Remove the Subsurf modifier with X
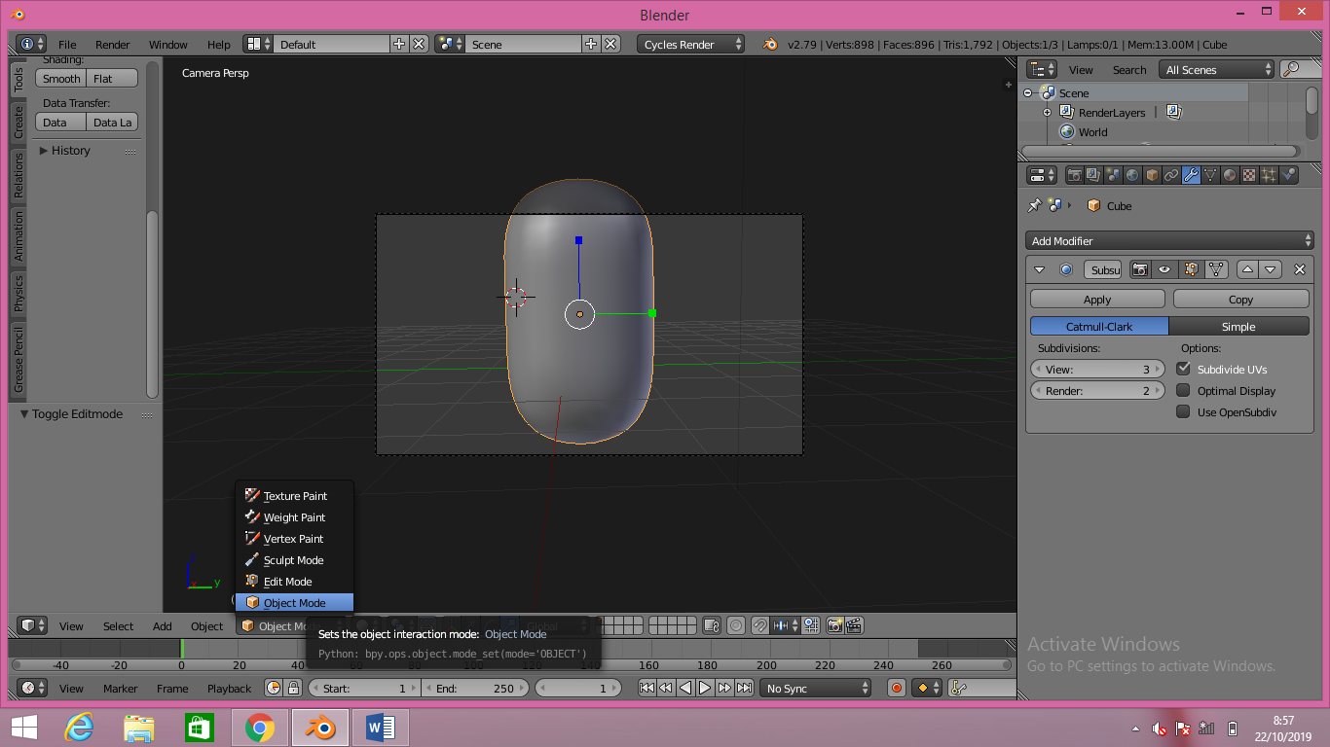 click(x=1299, y=269)
